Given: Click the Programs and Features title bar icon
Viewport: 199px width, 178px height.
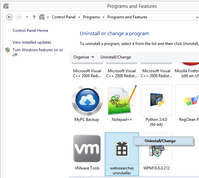Looking at the screenshot, I should (6, 6).
